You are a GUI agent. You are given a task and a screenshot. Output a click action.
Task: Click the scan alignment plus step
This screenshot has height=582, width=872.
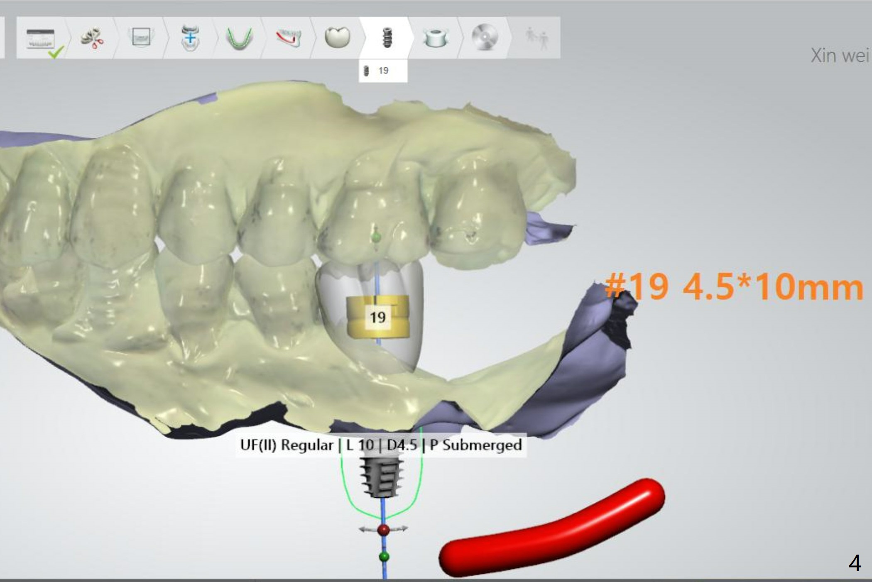coord(190,38)
